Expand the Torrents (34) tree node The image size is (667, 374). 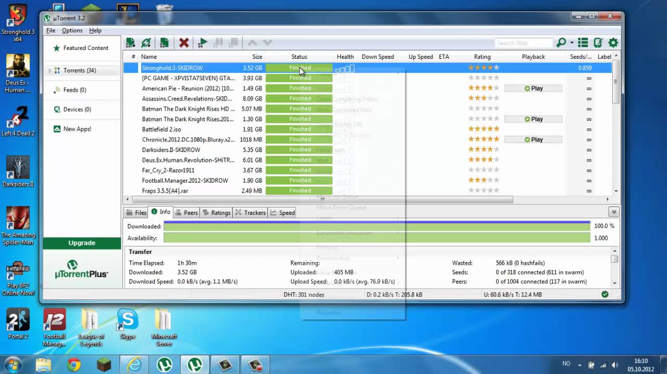coord(50,70)
